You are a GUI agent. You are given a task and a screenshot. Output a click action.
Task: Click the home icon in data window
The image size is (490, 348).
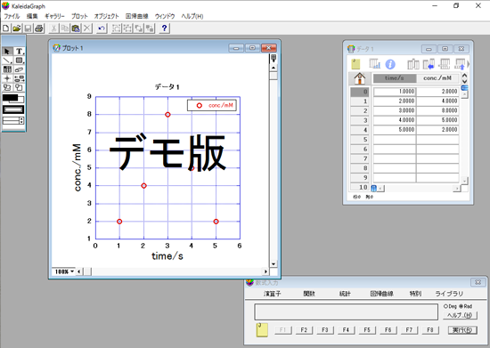pyautogui.click(x=360, y=78)
